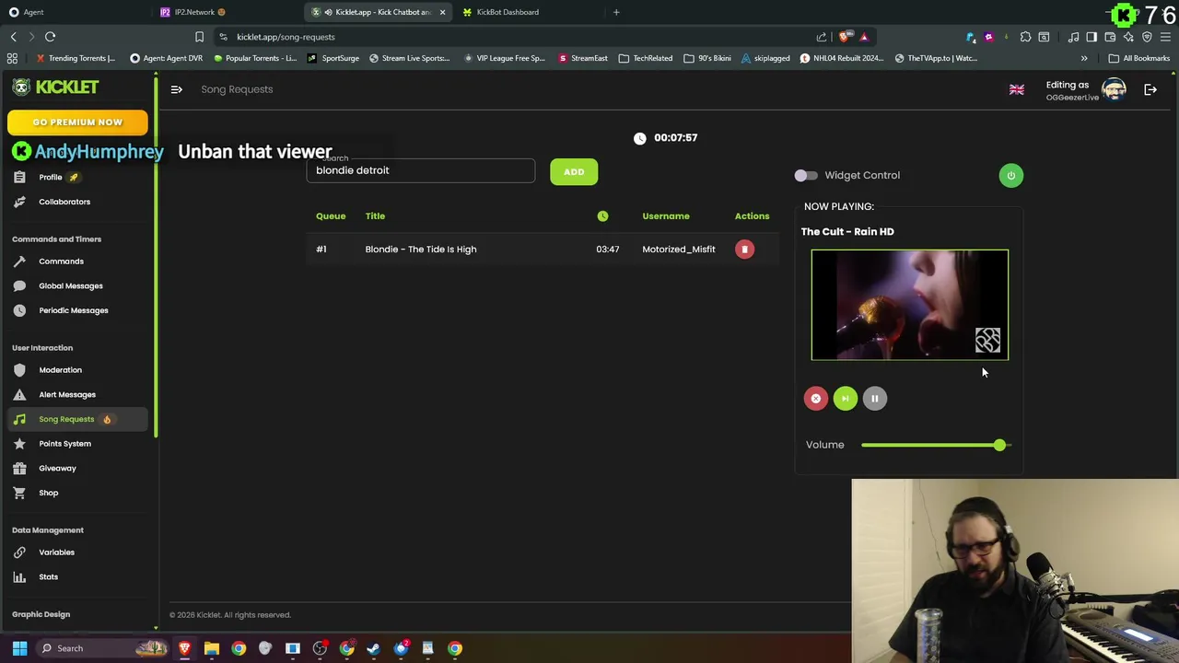Open Commands in the sidebar
Screen dimensions: 1179x663
61,262
